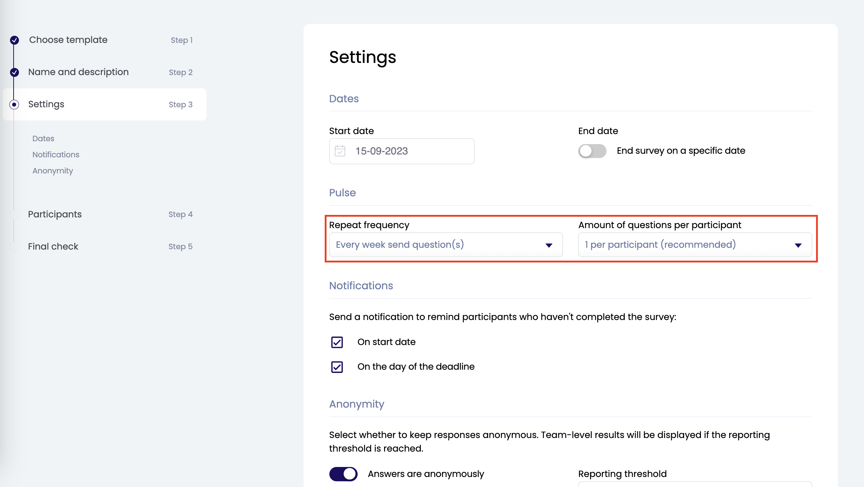Jump to the Anonymity subsection link
Image resolution: width=864 pixels, height=487 pixels.
pyautogui.click(x=53, y=171)
